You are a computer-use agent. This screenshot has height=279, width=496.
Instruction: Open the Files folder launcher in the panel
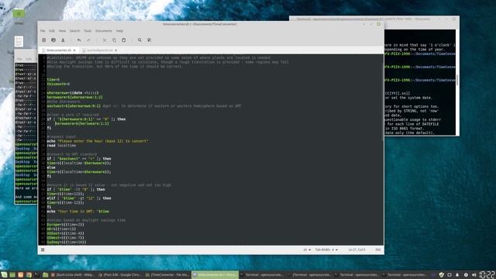tap(46, 275)
